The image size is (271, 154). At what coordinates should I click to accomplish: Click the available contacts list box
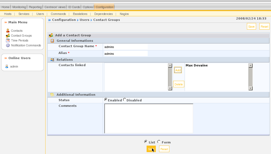[x=136, y=77]
